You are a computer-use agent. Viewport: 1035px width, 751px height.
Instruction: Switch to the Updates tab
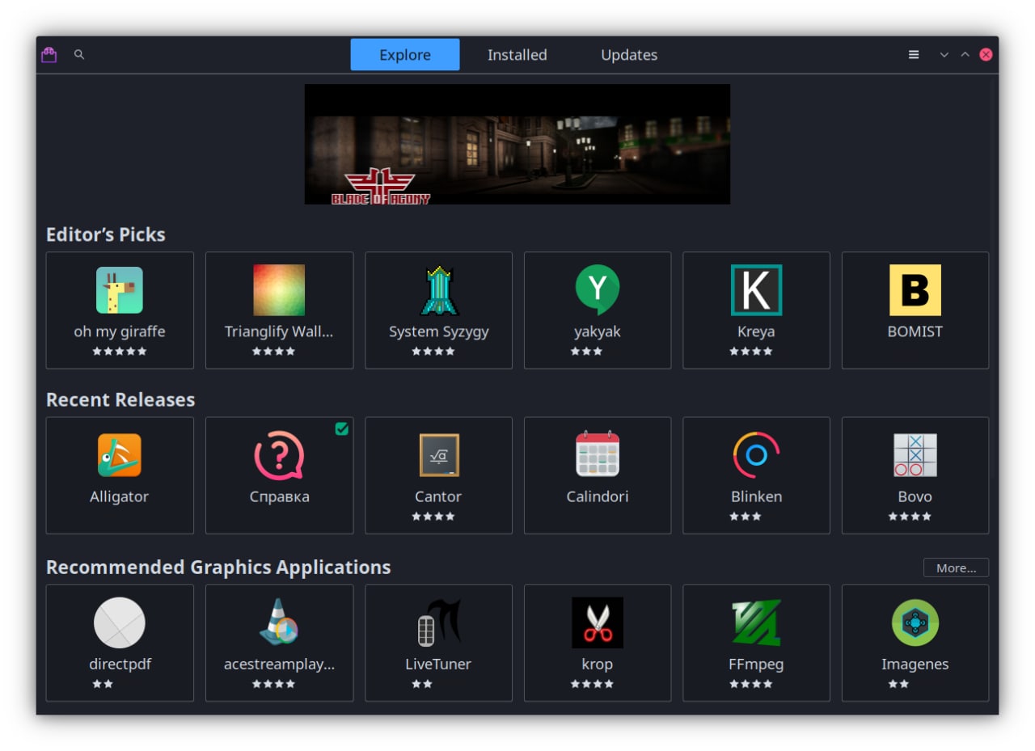pyautogui.click(x=629, y=55)
